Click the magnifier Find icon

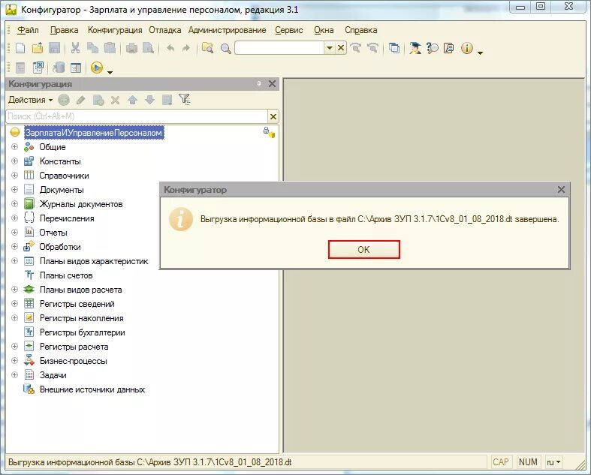click(226, 48)
